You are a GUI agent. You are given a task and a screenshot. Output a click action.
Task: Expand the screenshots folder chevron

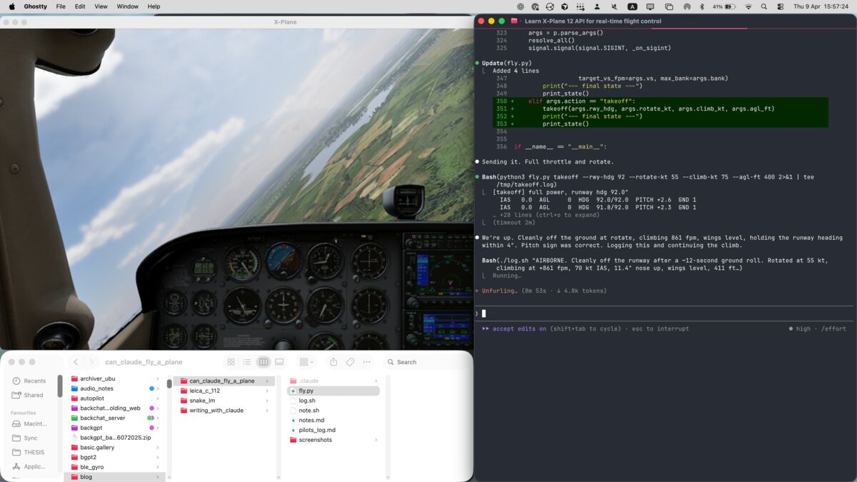tap(376, 440)
